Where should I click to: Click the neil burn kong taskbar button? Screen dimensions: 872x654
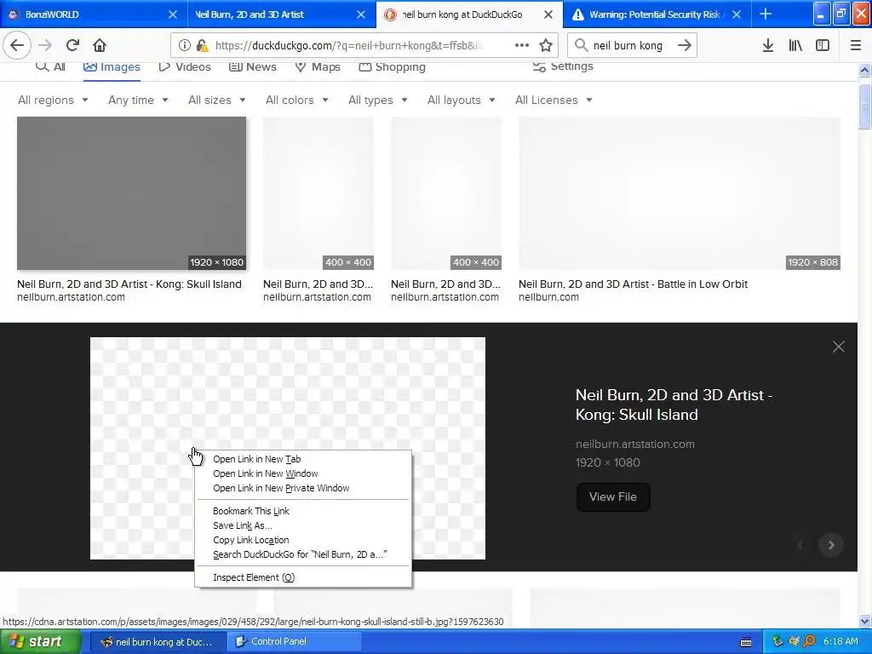157,642
